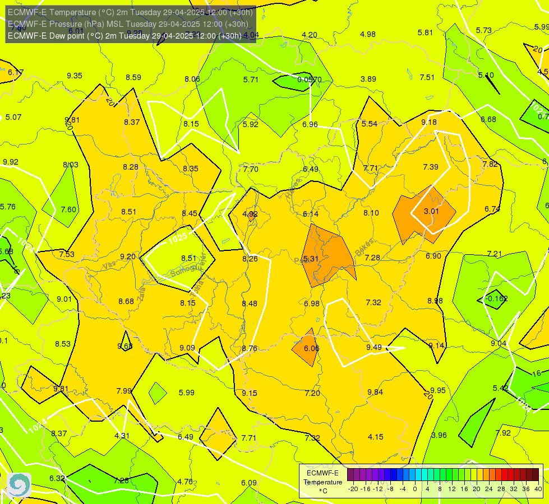Viewport: 549px width, 504px height.
Task: Click the Heves county label
Action: tap(293, 189)
